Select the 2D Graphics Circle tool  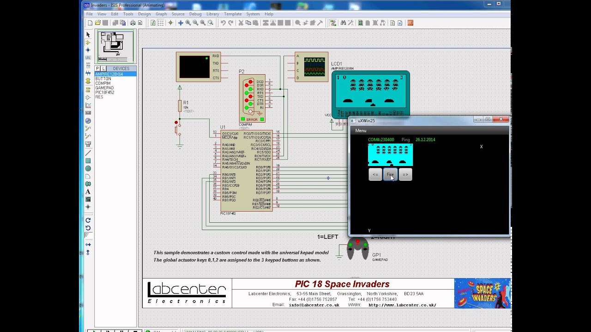pos(88,168)
